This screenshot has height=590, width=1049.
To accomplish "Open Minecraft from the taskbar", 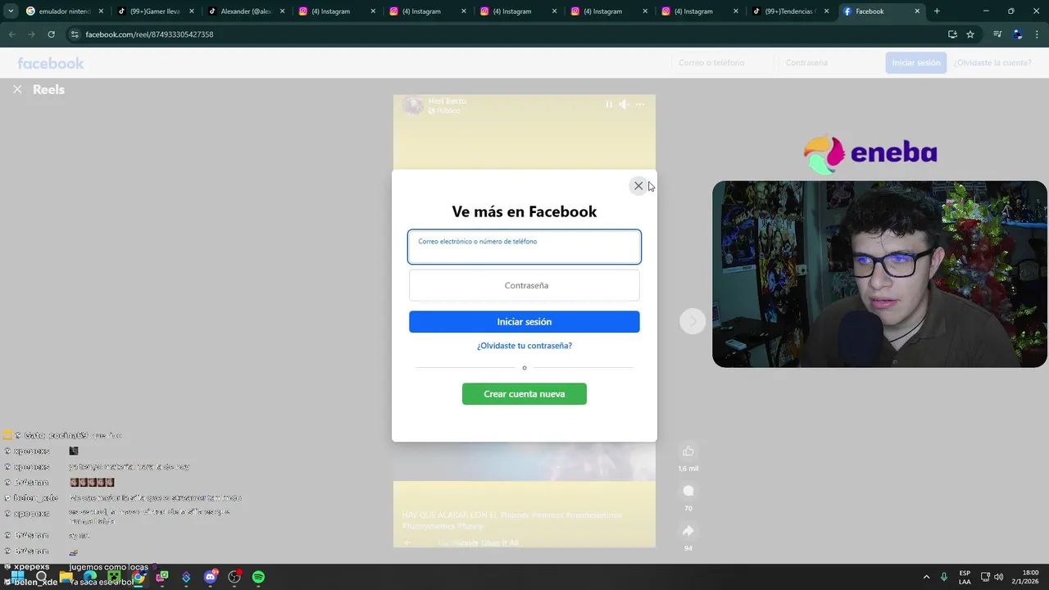I will (x=114, y=577).
